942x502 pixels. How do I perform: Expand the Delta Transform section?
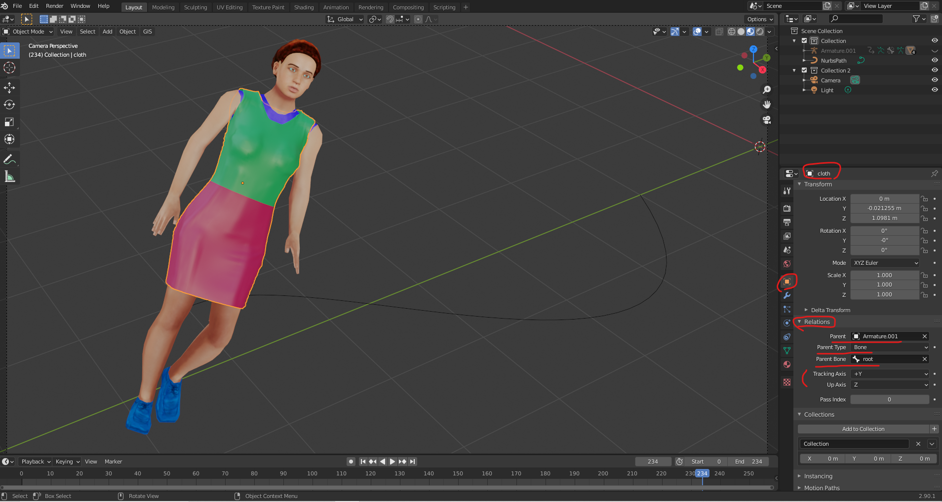tap(830, 310)
